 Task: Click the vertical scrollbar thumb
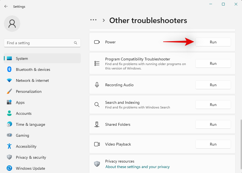pyautogui.click(x=241, y=144)
